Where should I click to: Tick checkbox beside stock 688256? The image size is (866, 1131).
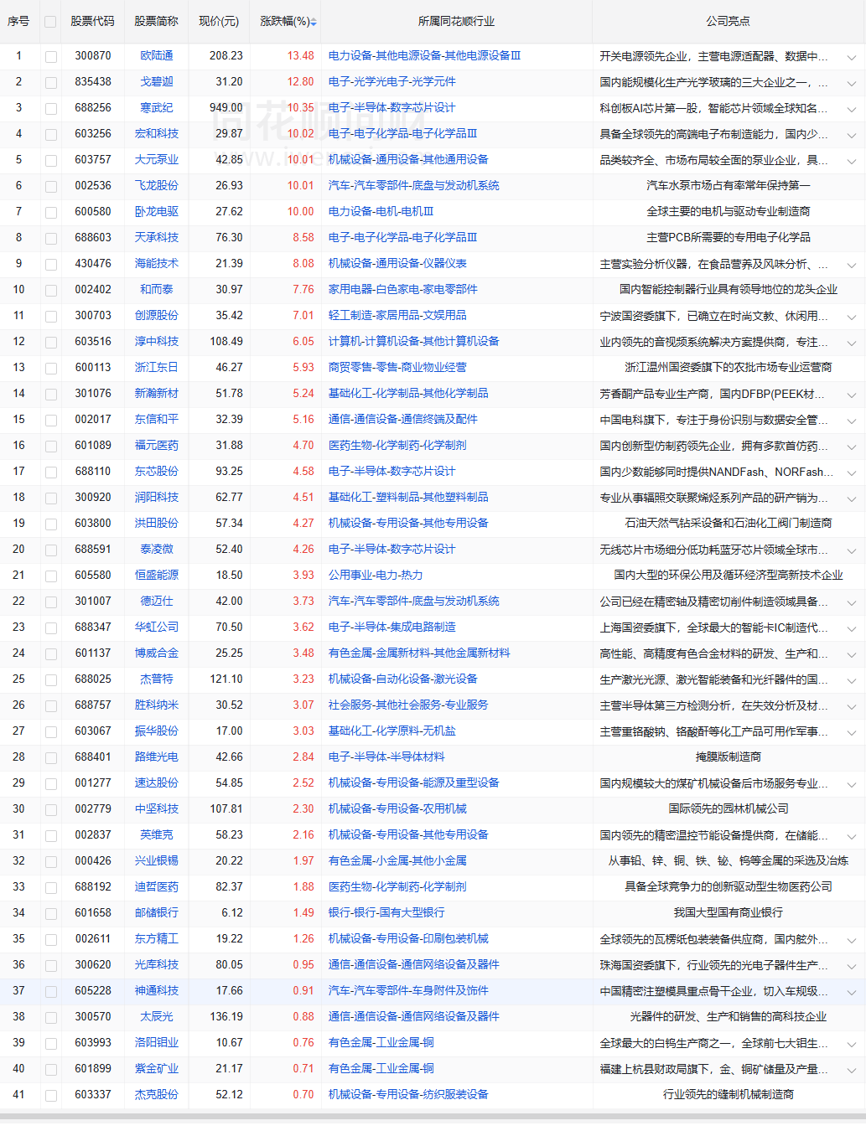pyautogui.click(x=51, y=108)
